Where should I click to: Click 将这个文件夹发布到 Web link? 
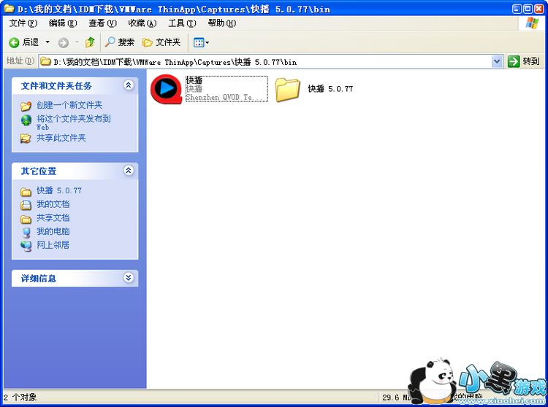[74, 122]
